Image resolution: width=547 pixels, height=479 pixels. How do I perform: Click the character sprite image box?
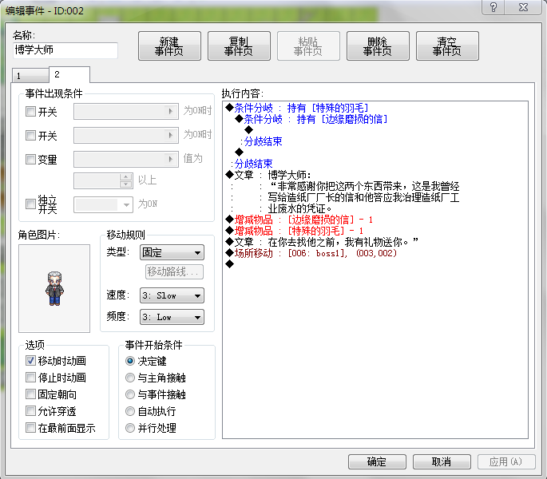(54, 288)
